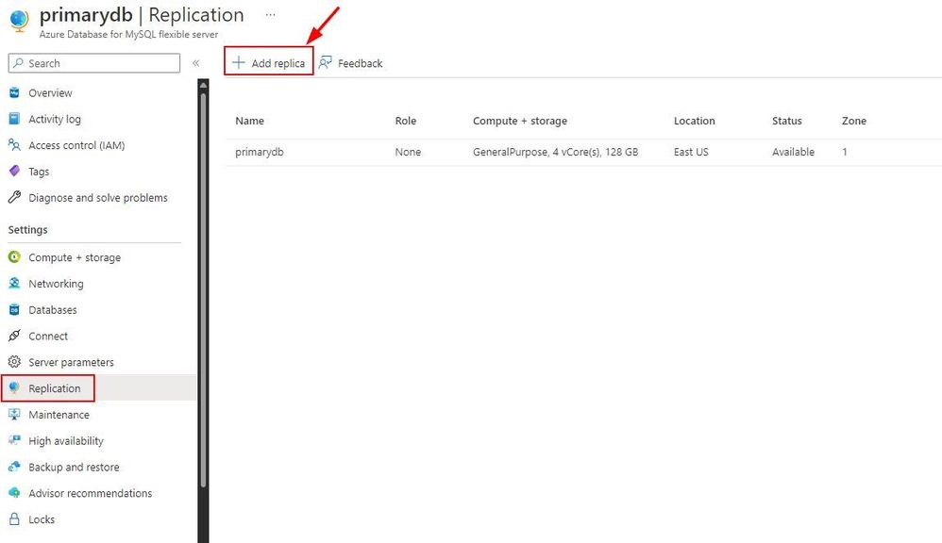
Task: Click the High availability icon
Action: (x=14, y=440)
